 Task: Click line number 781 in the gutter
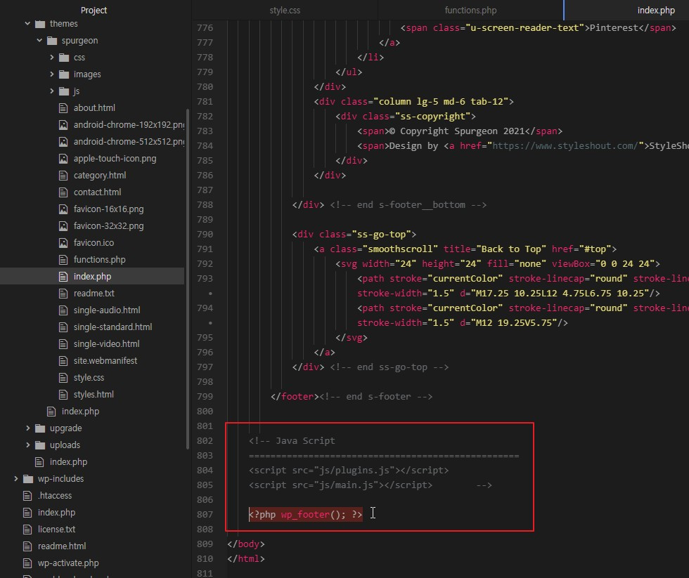pos(205,101)
